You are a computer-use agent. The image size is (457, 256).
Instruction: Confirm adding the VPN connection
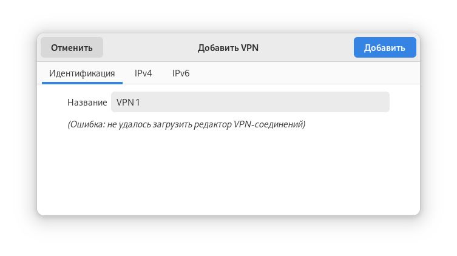tap(384, 48)
